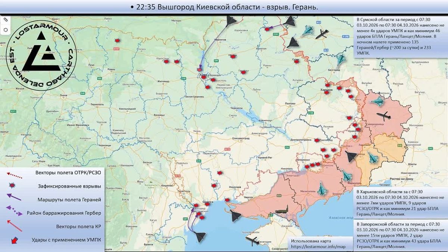Click the explosion marker near Pavlograd
The width and height of the screenshot is (448, 252).
[317, 140]
